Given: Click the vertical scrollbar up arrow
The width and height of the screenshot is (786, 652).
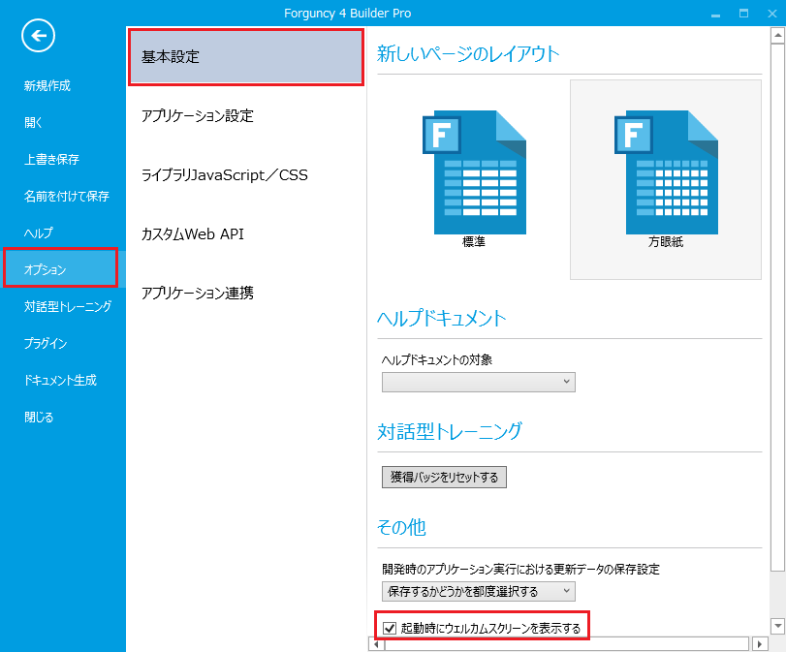Looking at the screenshot, I should (x=777, y=36).
